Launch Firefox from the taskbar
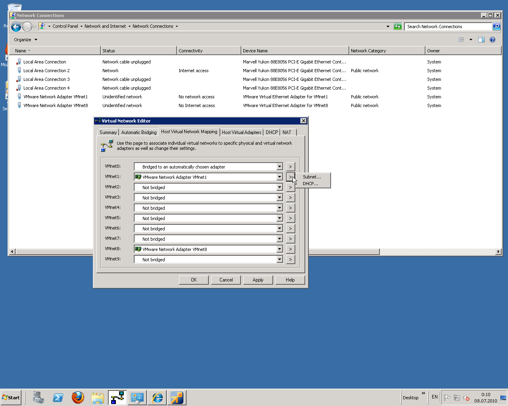Image resolution: width=508 pixels, height=406 pixels. point(78,397)
